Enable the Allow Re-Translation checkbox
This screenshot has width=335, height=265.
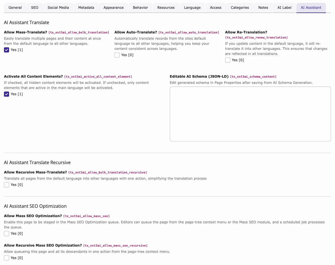click(x=227, y=60)
